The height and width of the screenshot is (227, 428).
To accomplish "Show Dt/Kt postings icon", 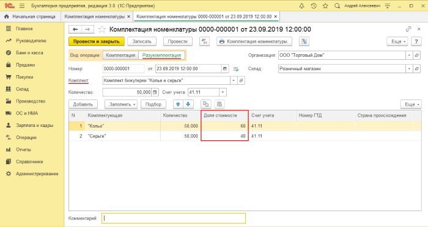I will coord(204,41).
